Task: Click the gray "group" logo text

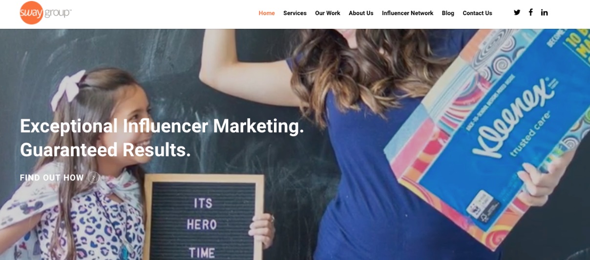Action: 58,13
